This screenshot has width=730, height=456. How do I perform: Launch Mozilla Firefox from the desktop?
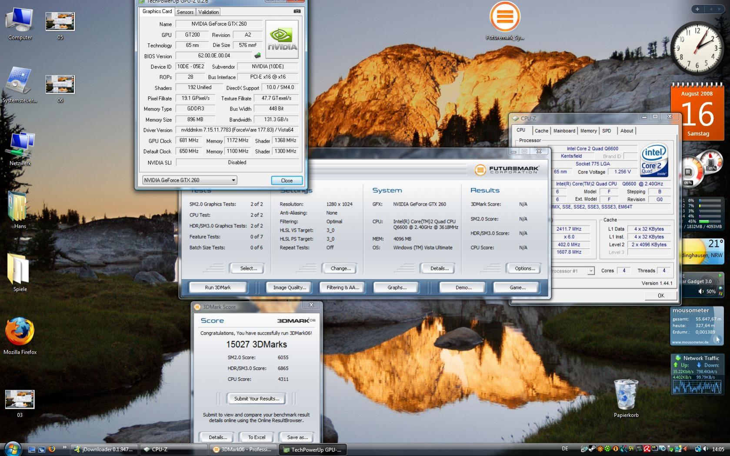click(x=20, y=336)
